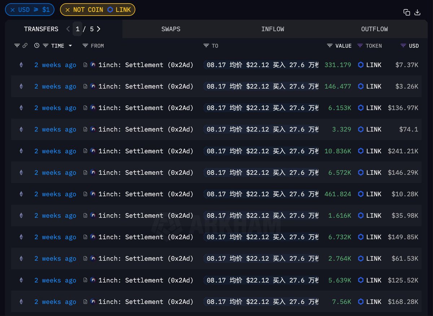
Task: Click LINK token icon in 7.56K row
Action: [361, 302]
